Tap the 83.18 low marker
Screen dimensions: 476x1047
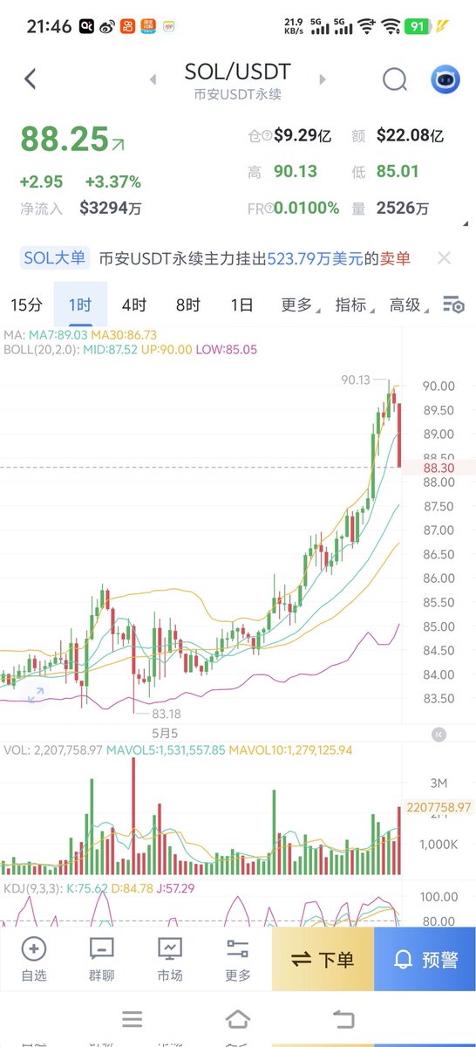click(x=165, y=715)
